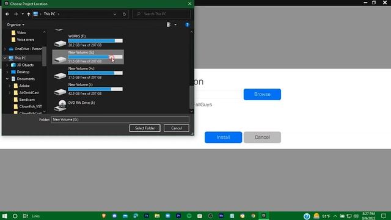Go forward using the Forward arrow
391x220 pixels.
[16, 14]
